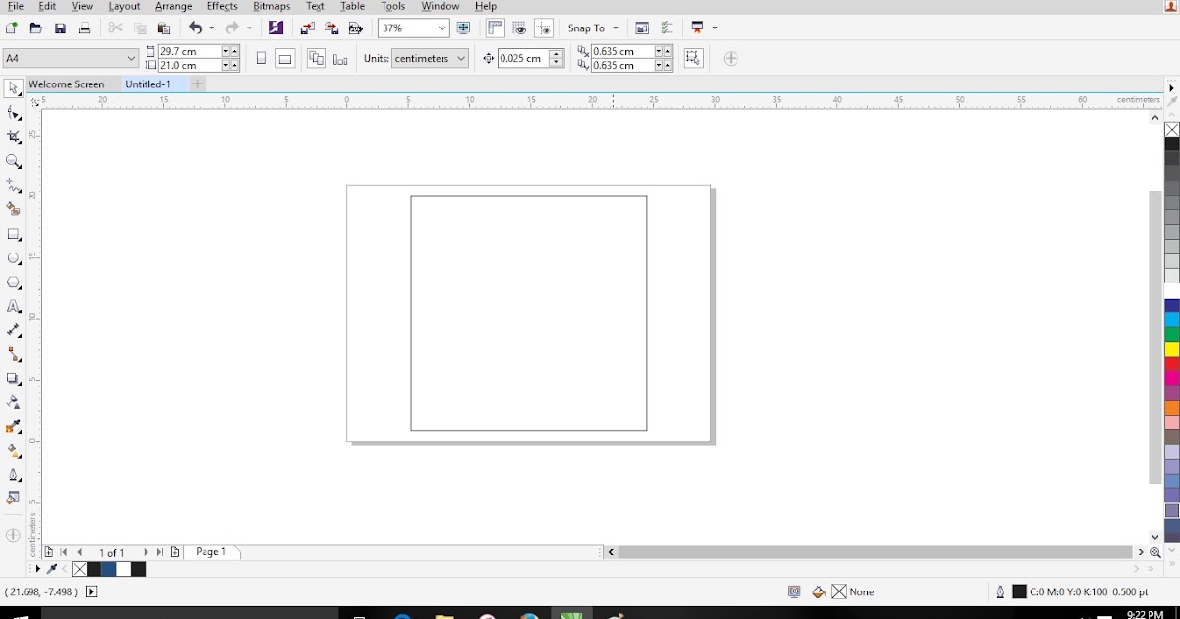Viewport: 1180px width, 619px height.
Task: Select the Edit Fill tool in the toolbox
Action: click(x=13, y=498)
